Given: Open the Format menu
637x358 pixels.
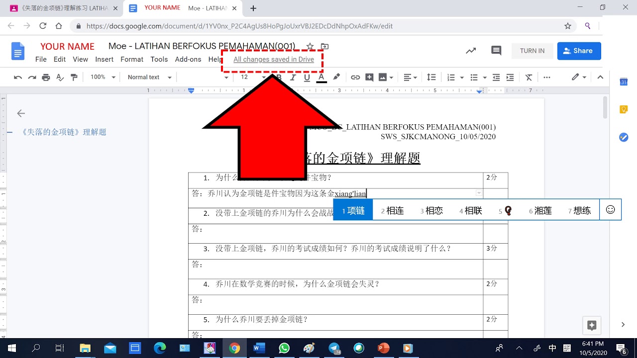Looking at the screenshot, I should click(132, 59).
